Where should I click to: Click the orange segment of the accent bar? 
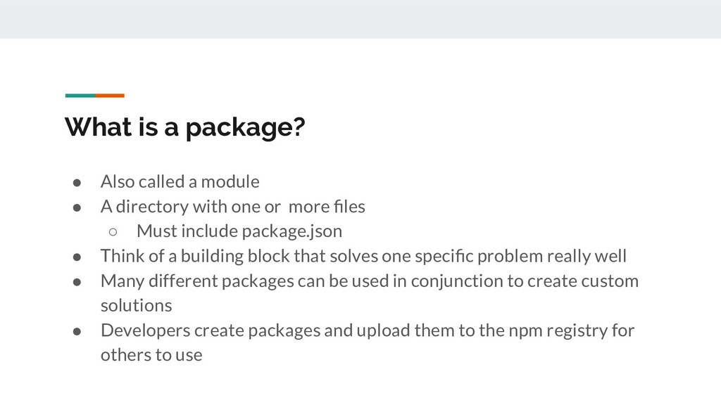(110, 96)
